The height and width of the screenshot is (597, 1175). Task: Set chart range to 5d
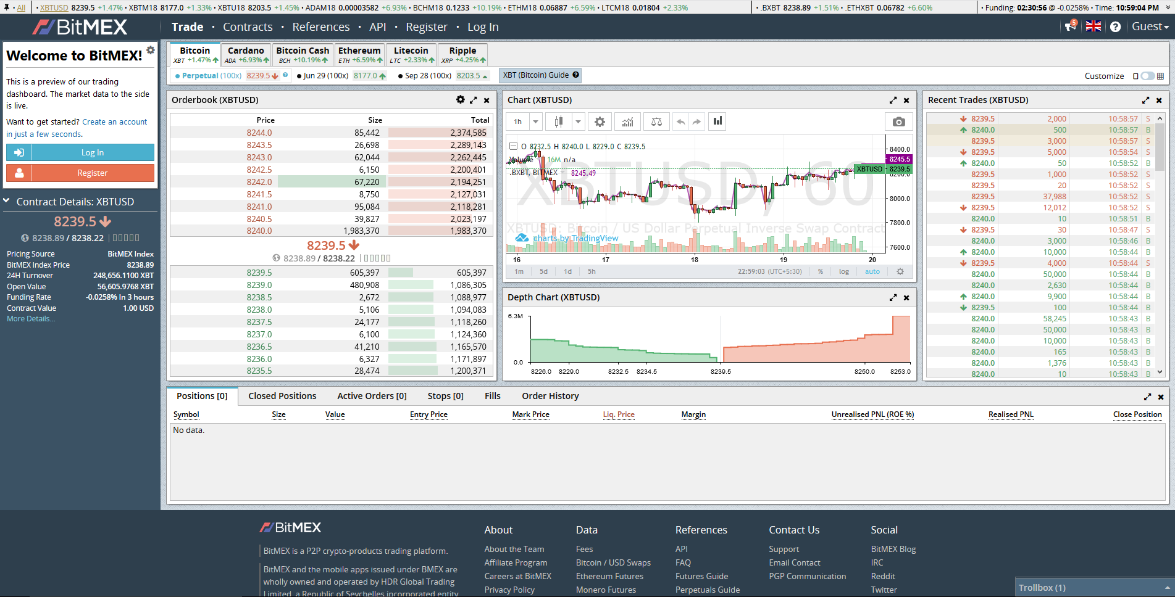click(543, 271)
